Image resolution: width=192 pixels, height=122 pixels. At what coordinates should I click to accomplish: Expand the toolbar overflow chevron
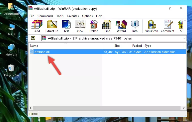[185, 20]
